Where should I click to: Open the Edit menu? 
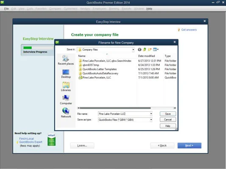click(14, 9)
